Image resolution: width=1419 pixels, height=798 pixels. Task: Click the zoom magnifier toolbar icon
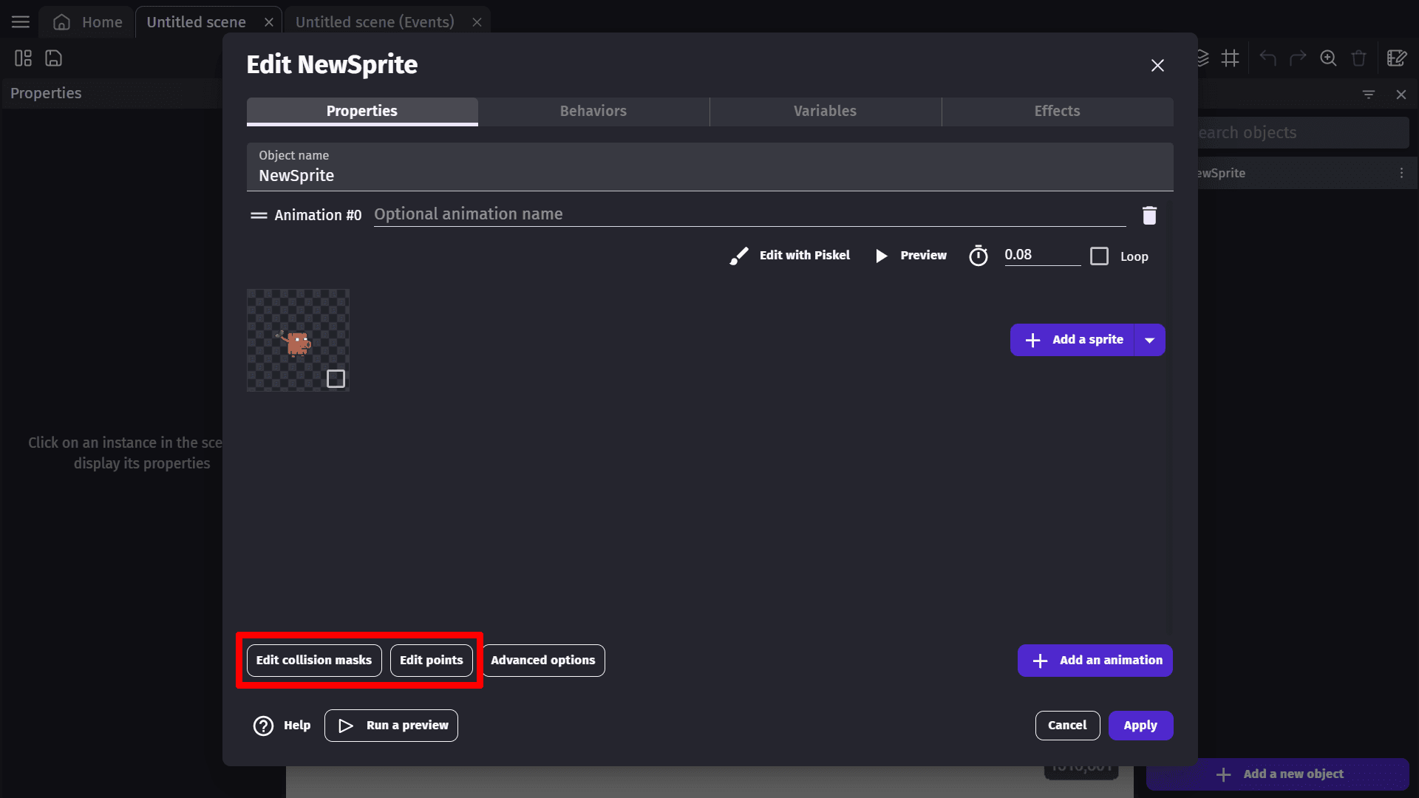[1328, 58]
